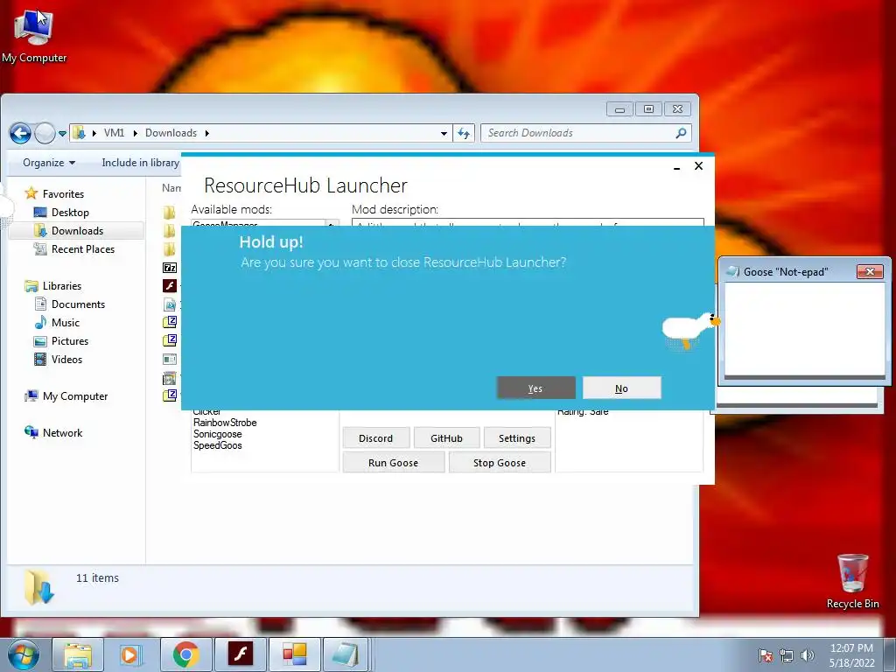Close ResourceHub Launcher with the X

(698, 165)
